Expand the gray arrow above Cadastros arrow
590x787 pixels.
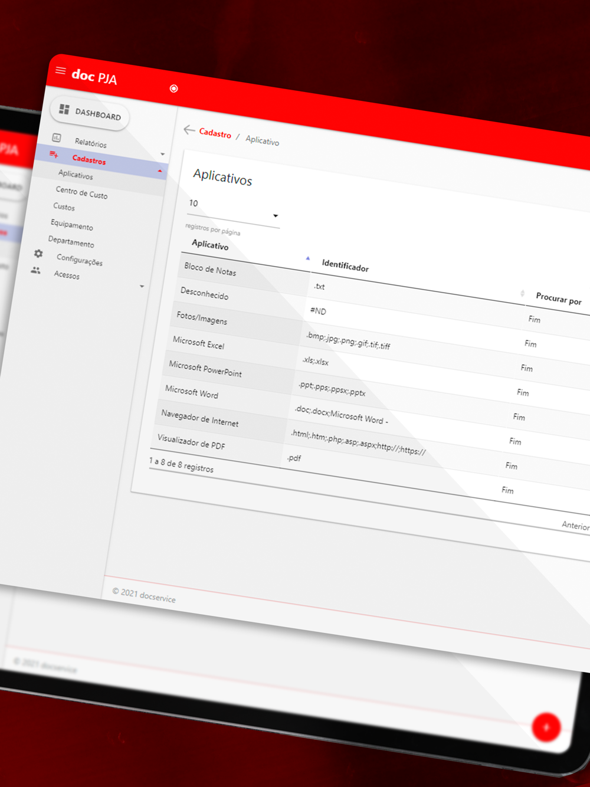[163, 155]
